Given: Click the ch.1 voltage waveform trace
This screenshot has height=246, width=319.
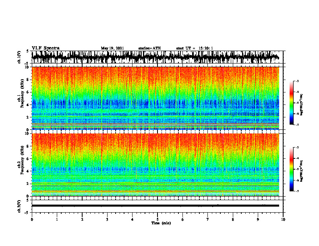Looking at the screenshot, I should (x=155, y=57).
